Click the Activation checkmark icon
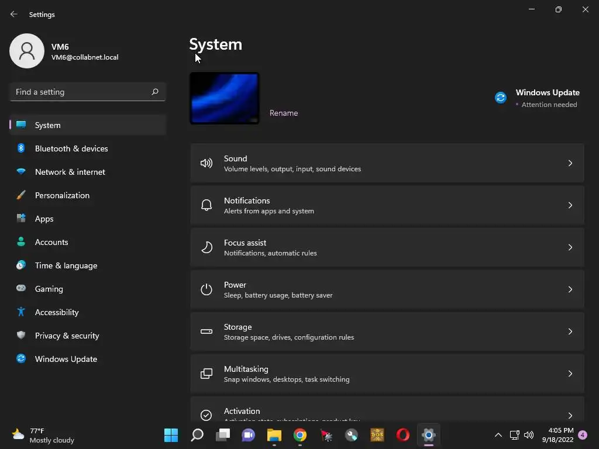Viewport: 599px width, 449px height. [x=206, y=415]
